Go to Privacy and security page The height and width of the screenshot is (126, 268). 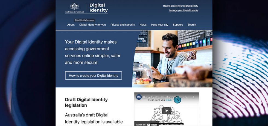123,25
